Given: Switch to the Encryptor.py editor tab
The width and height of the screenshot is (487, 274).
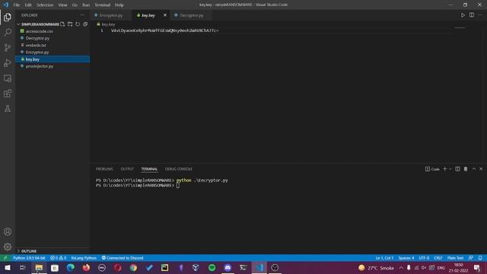Looking at the screenshot, I should point(111,15).
